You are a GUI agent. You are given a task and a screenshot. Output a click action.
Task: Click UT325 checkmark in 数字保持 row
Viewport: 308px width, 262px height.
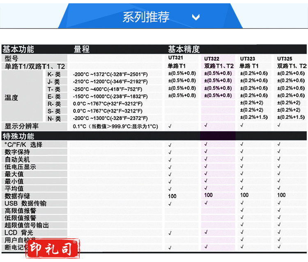(x=279, y=152)
